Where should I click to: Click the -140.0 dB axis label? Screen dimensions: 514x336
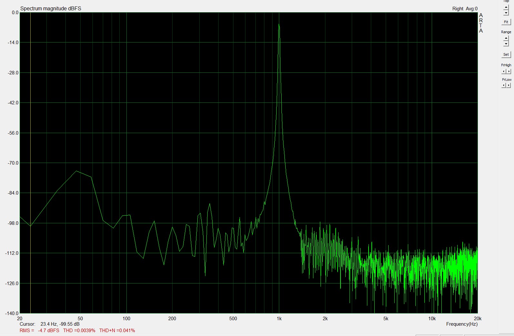(x=12, y=313)
